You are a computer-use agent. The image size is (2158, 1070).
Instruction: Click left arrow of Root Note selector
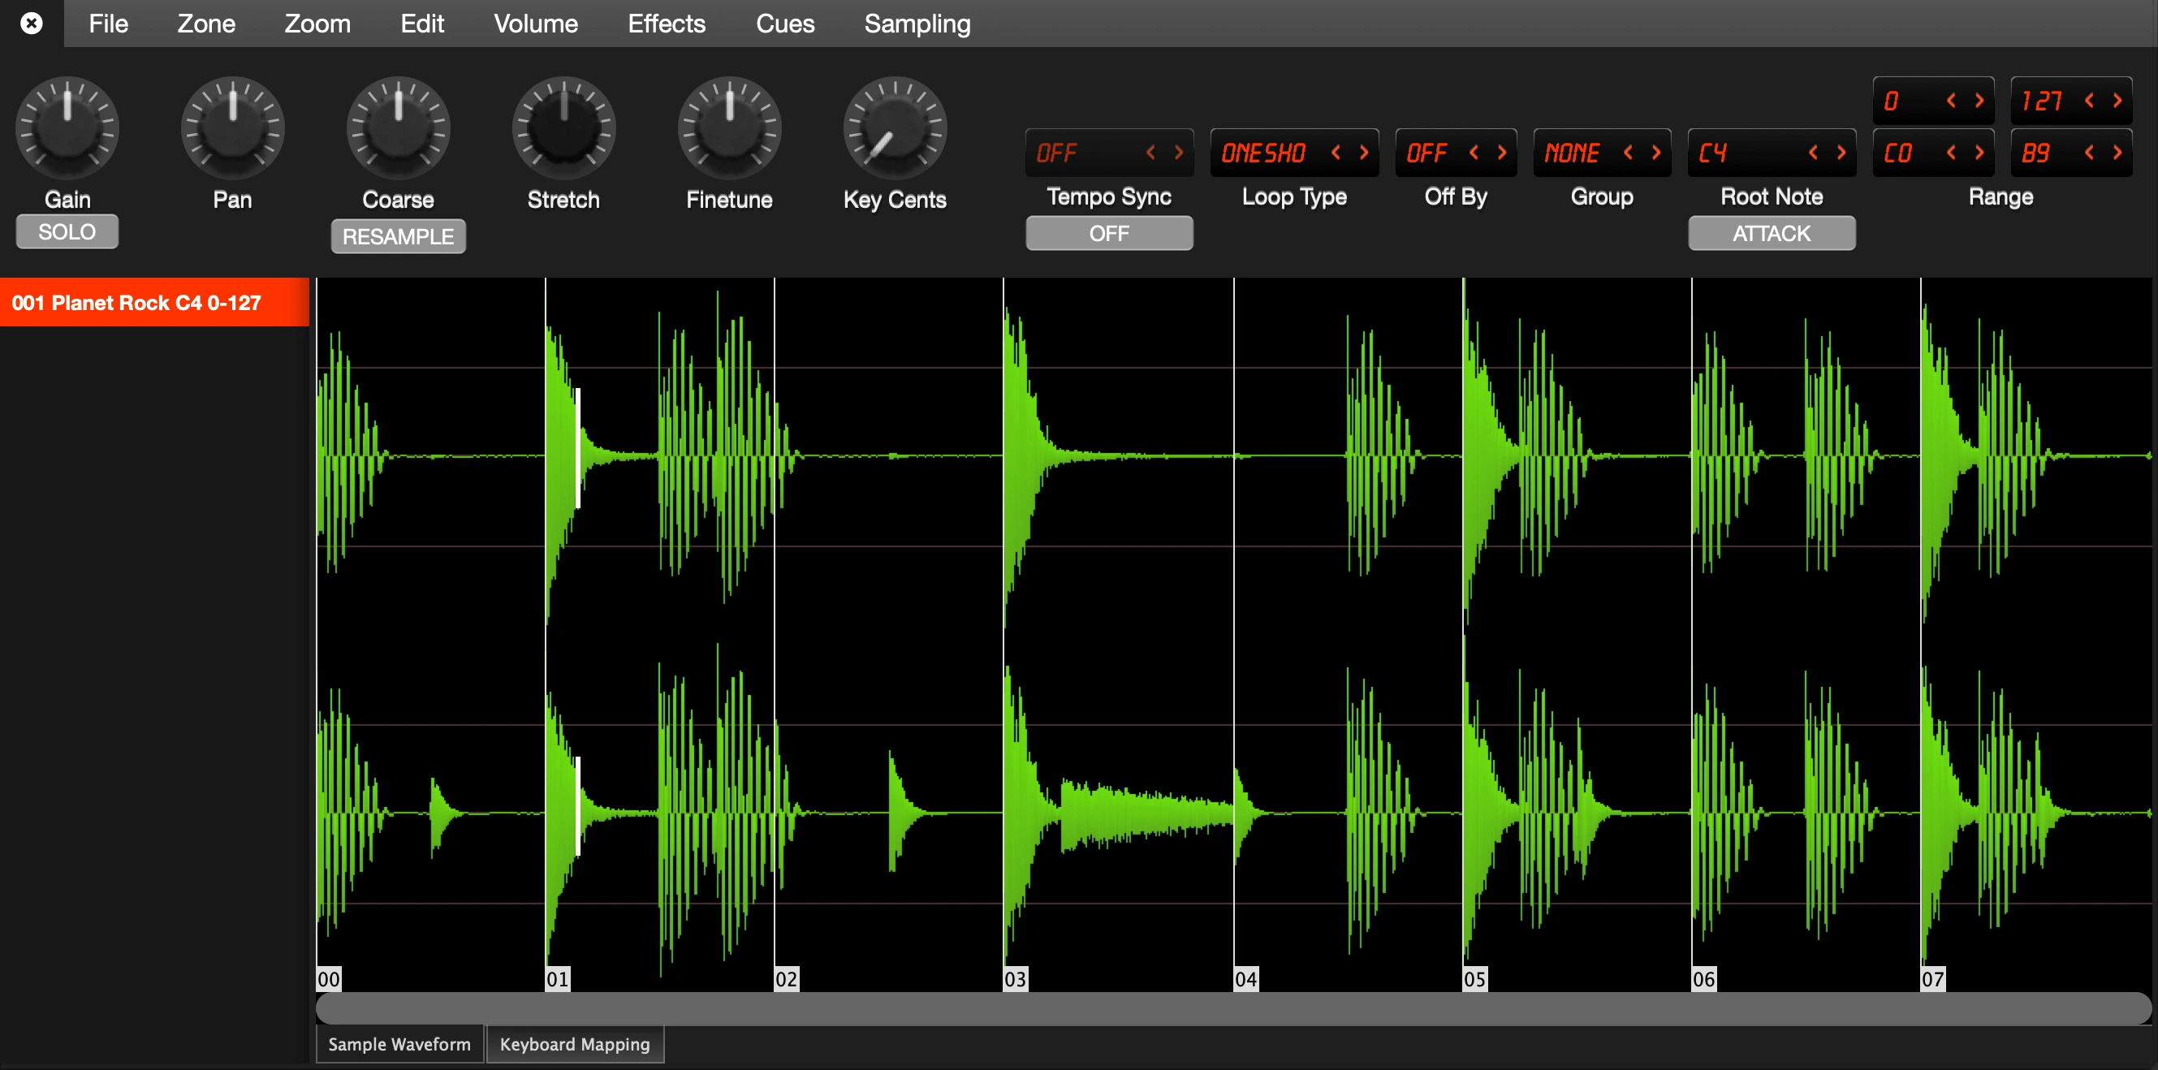1813,153
